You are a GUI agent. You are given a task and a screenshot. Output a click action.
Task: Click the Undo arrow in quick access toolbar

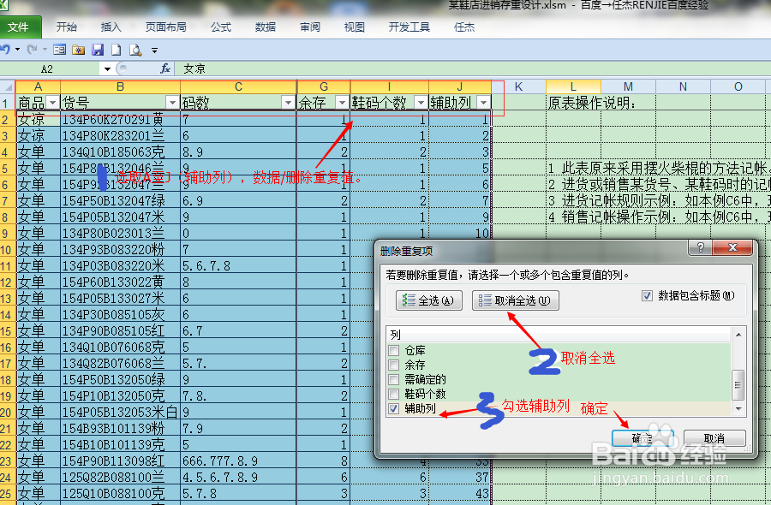[4, 50]
